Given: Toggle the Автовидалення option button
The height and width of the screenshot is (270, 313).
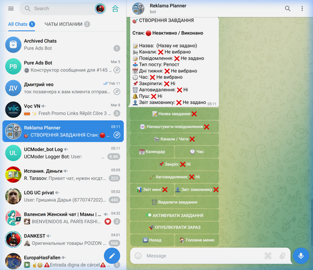Looking at the screenshot, I should [x=175, y=177].
